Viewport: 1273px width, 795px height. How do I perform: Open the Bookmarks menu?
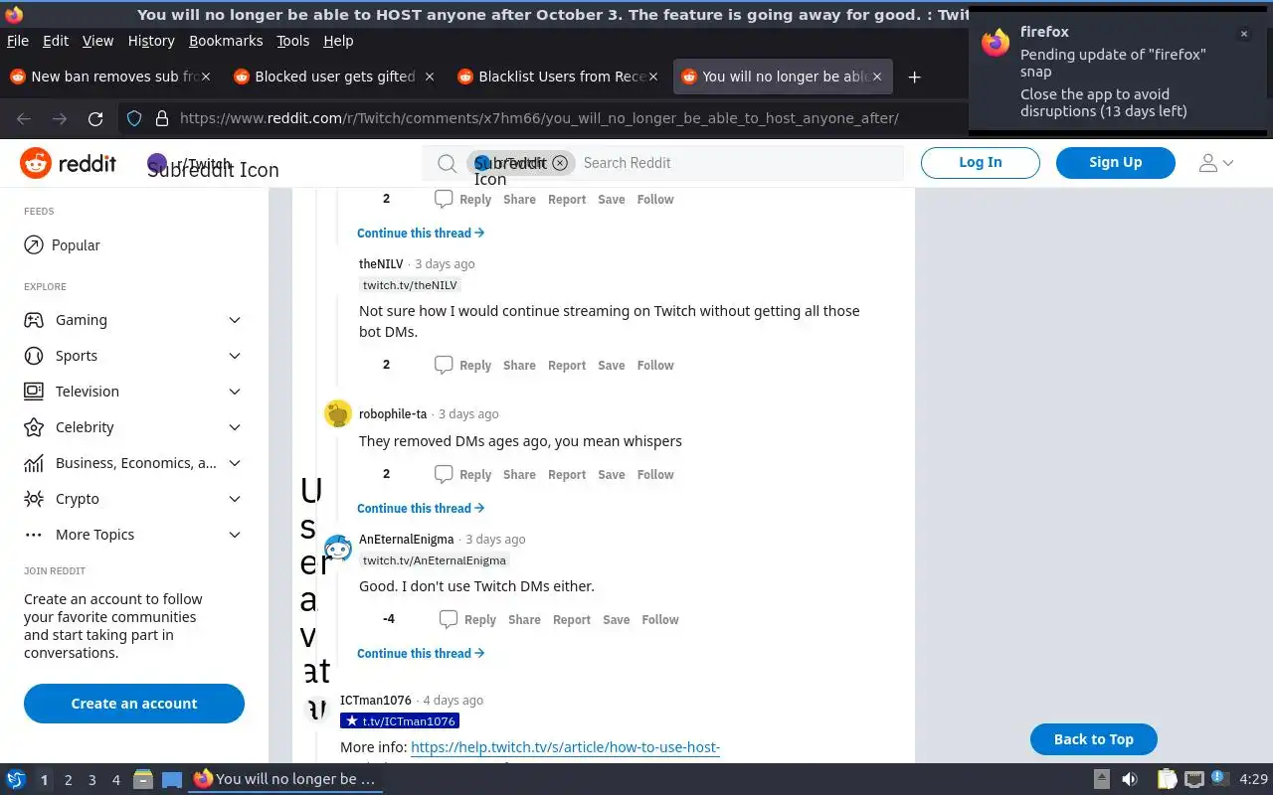[226, 41]
